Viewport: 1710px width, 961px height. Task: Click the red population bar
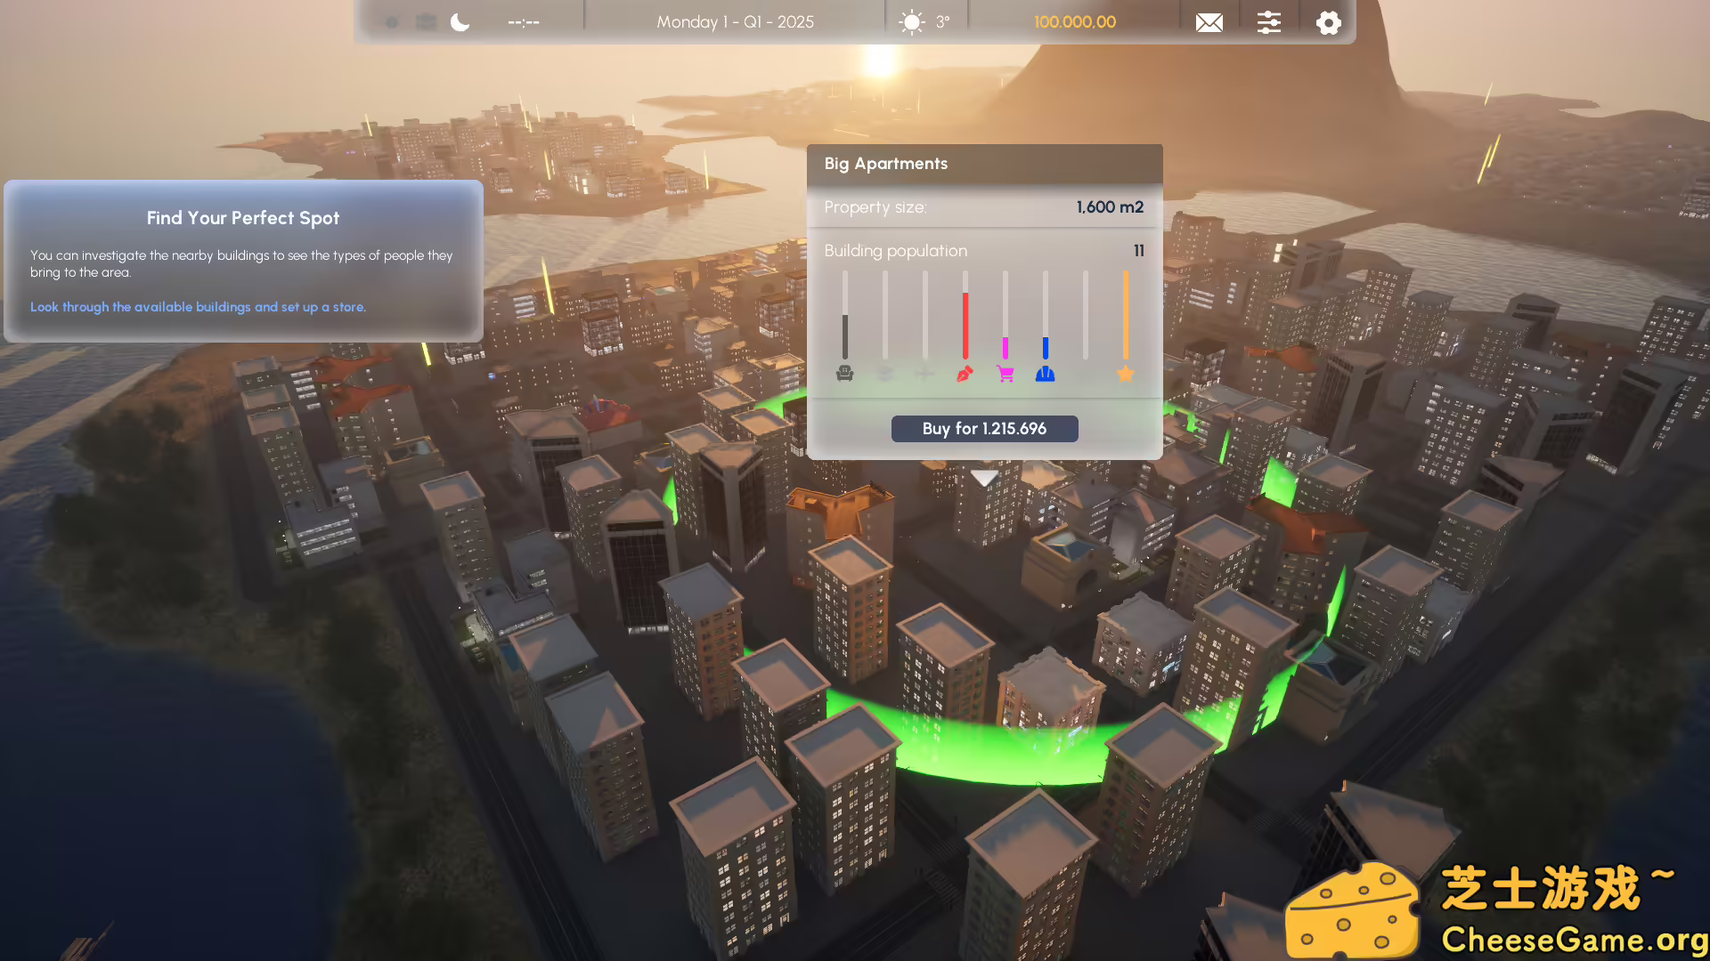tap(965, 315)
